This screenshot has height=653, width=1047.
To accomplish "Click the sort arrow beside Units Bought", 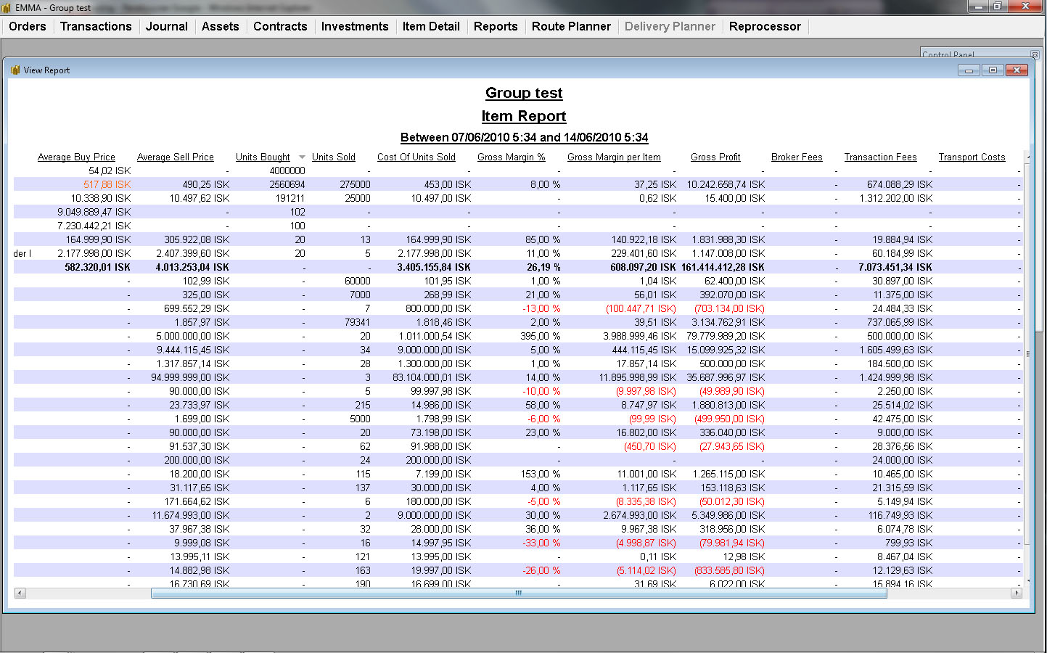I will tap(302, 157).
